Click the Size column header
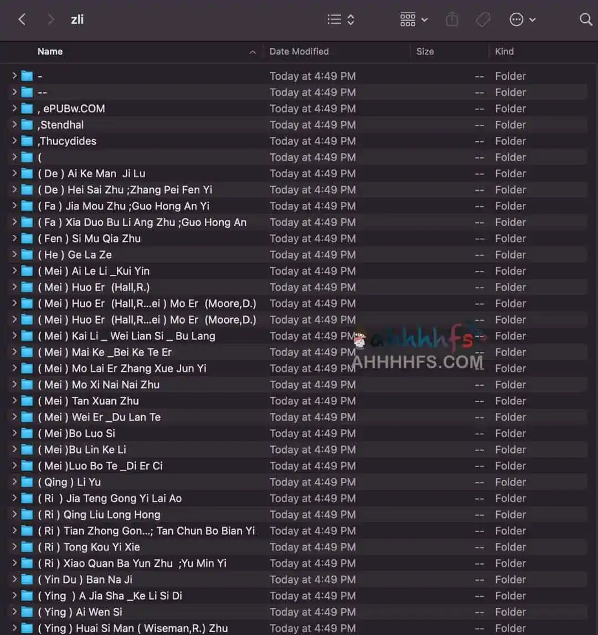The width and height of the screenshot is (598, 635). [425, 52]
